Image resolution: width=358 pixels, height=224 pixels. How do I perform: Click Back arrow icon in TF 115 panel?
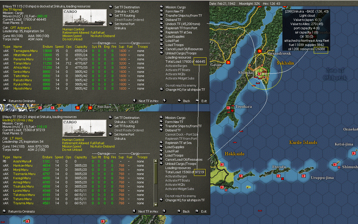point(180,101)
